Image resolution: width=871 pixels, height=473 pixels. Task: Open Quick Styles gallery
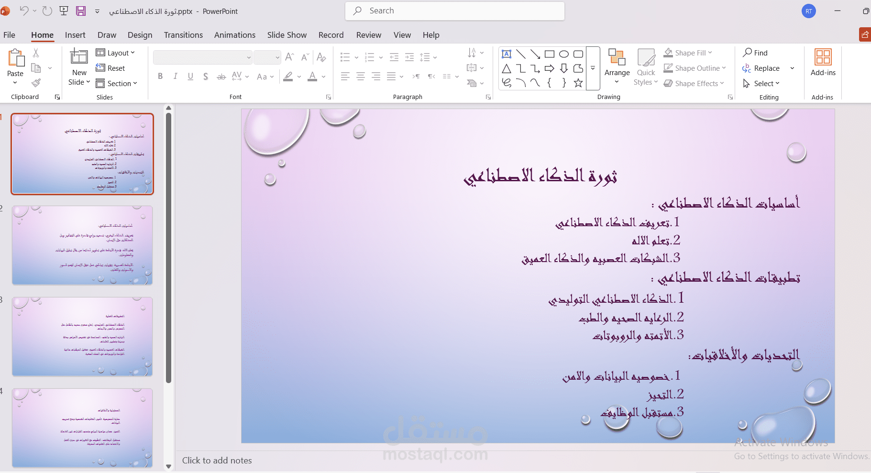[646, 67]
